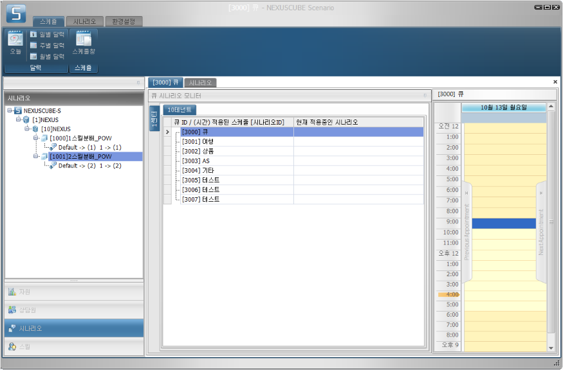Select the 10테넌트 tab

pyautogui.click(x=180, y=110)
